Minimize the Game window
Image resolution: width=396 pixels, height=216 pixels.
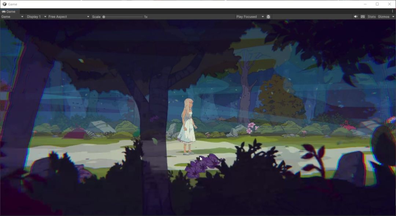click(x=365, y=4)
